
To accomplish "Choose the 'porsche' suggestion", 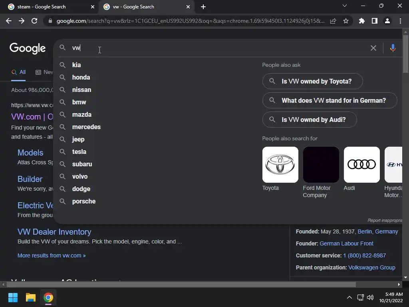I will pyautogui.click(x=84, y=201).
